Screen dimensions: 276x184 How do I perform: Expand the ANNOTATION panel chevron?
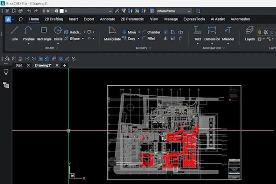point(224,48)
